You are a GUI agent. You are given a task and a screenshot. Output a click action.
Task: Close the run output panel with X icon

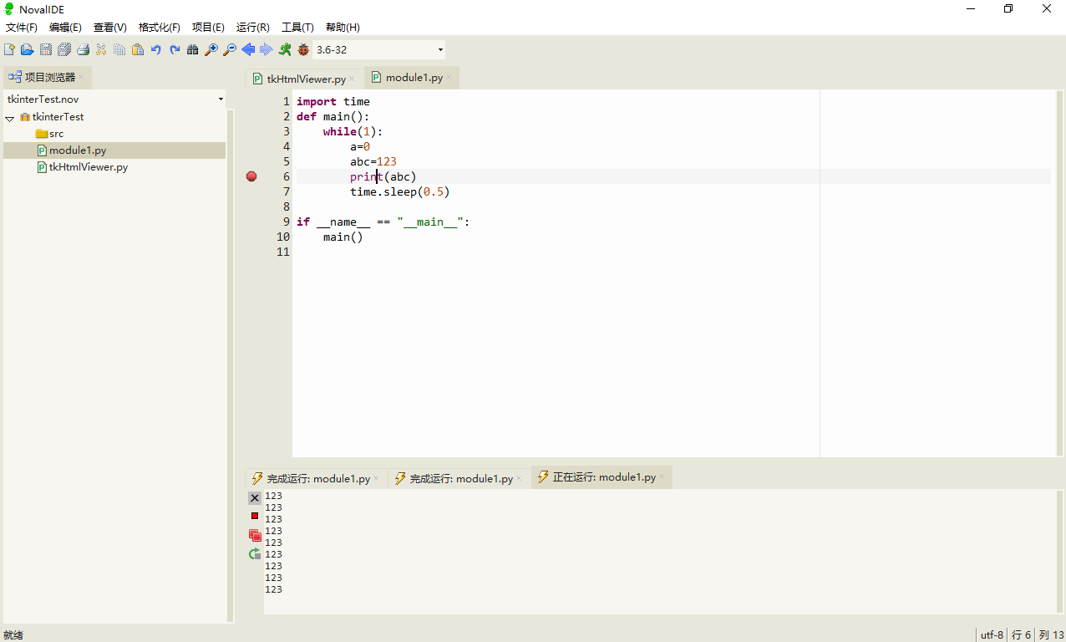(255, 497)
